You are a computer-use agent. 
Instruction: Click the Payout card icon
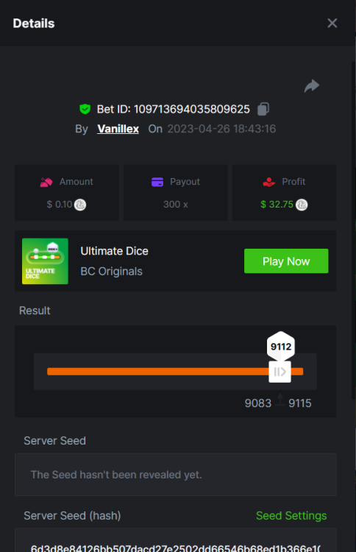[x=157, y=182]
